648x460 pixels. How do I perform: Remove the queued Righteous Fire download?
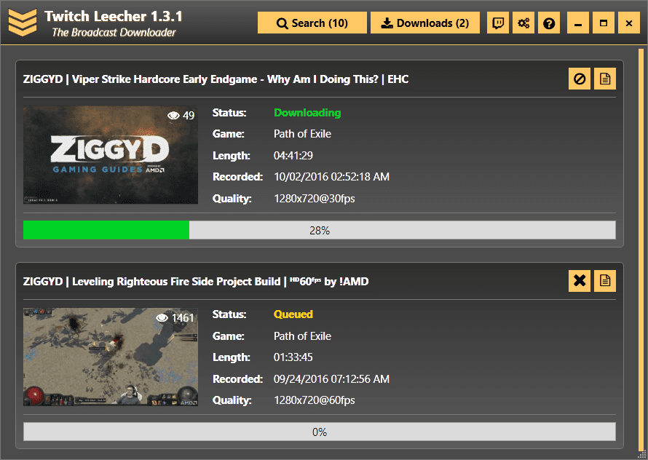(x=580, y=280)
